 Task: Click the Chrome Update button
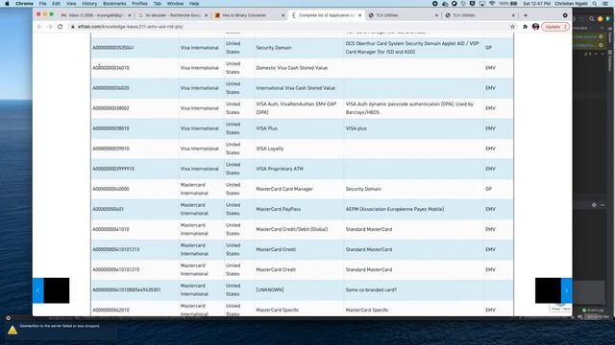coord(555,27)
